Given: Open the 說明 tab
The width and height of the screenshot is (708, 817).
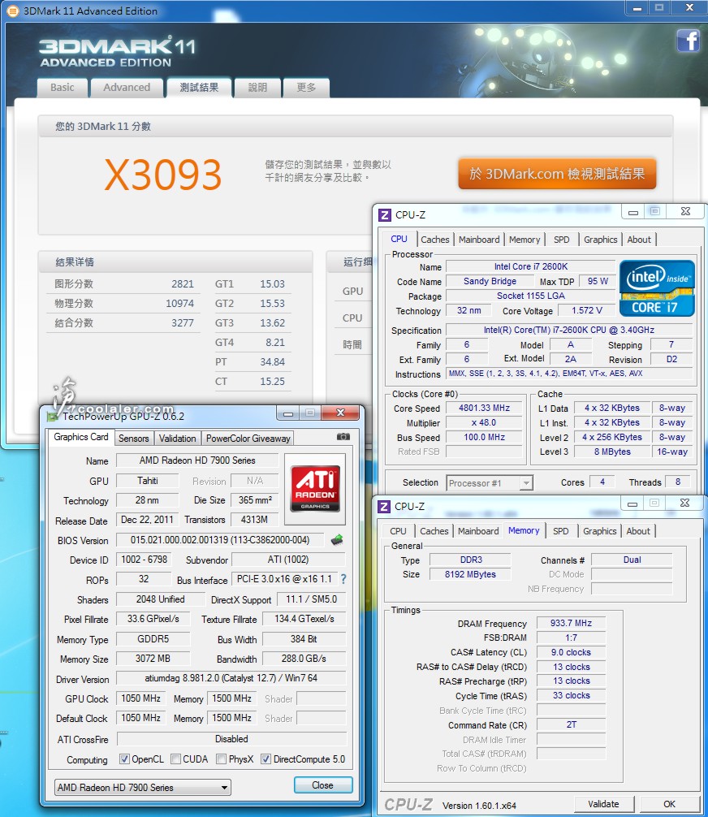Looking at the screenshot, I should (257, 88).
